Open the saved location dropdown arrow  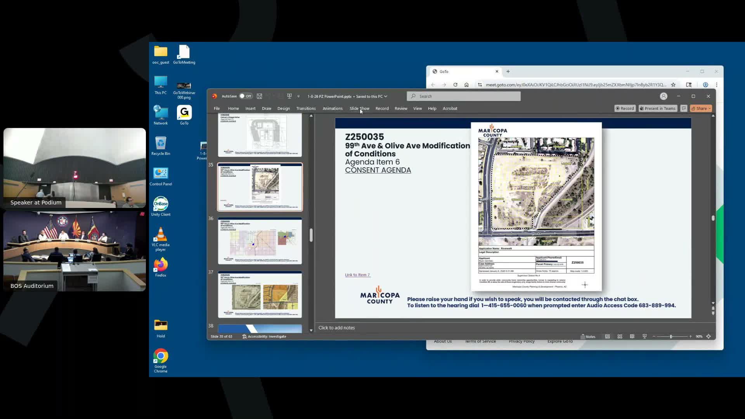coord(386,96)
